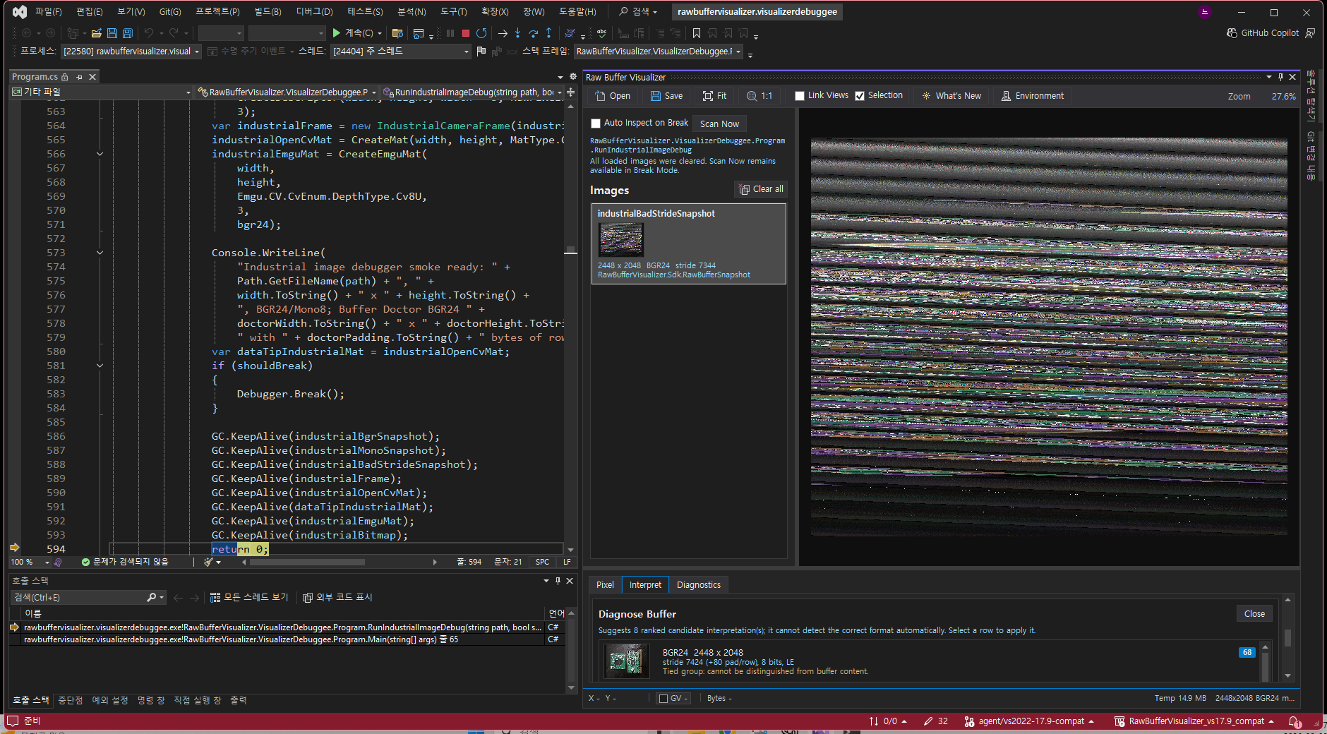Click the notifications bell in status bar
Image resolution: width=1327 pixels, height=734 pixels.
(x=1294, y=721)
